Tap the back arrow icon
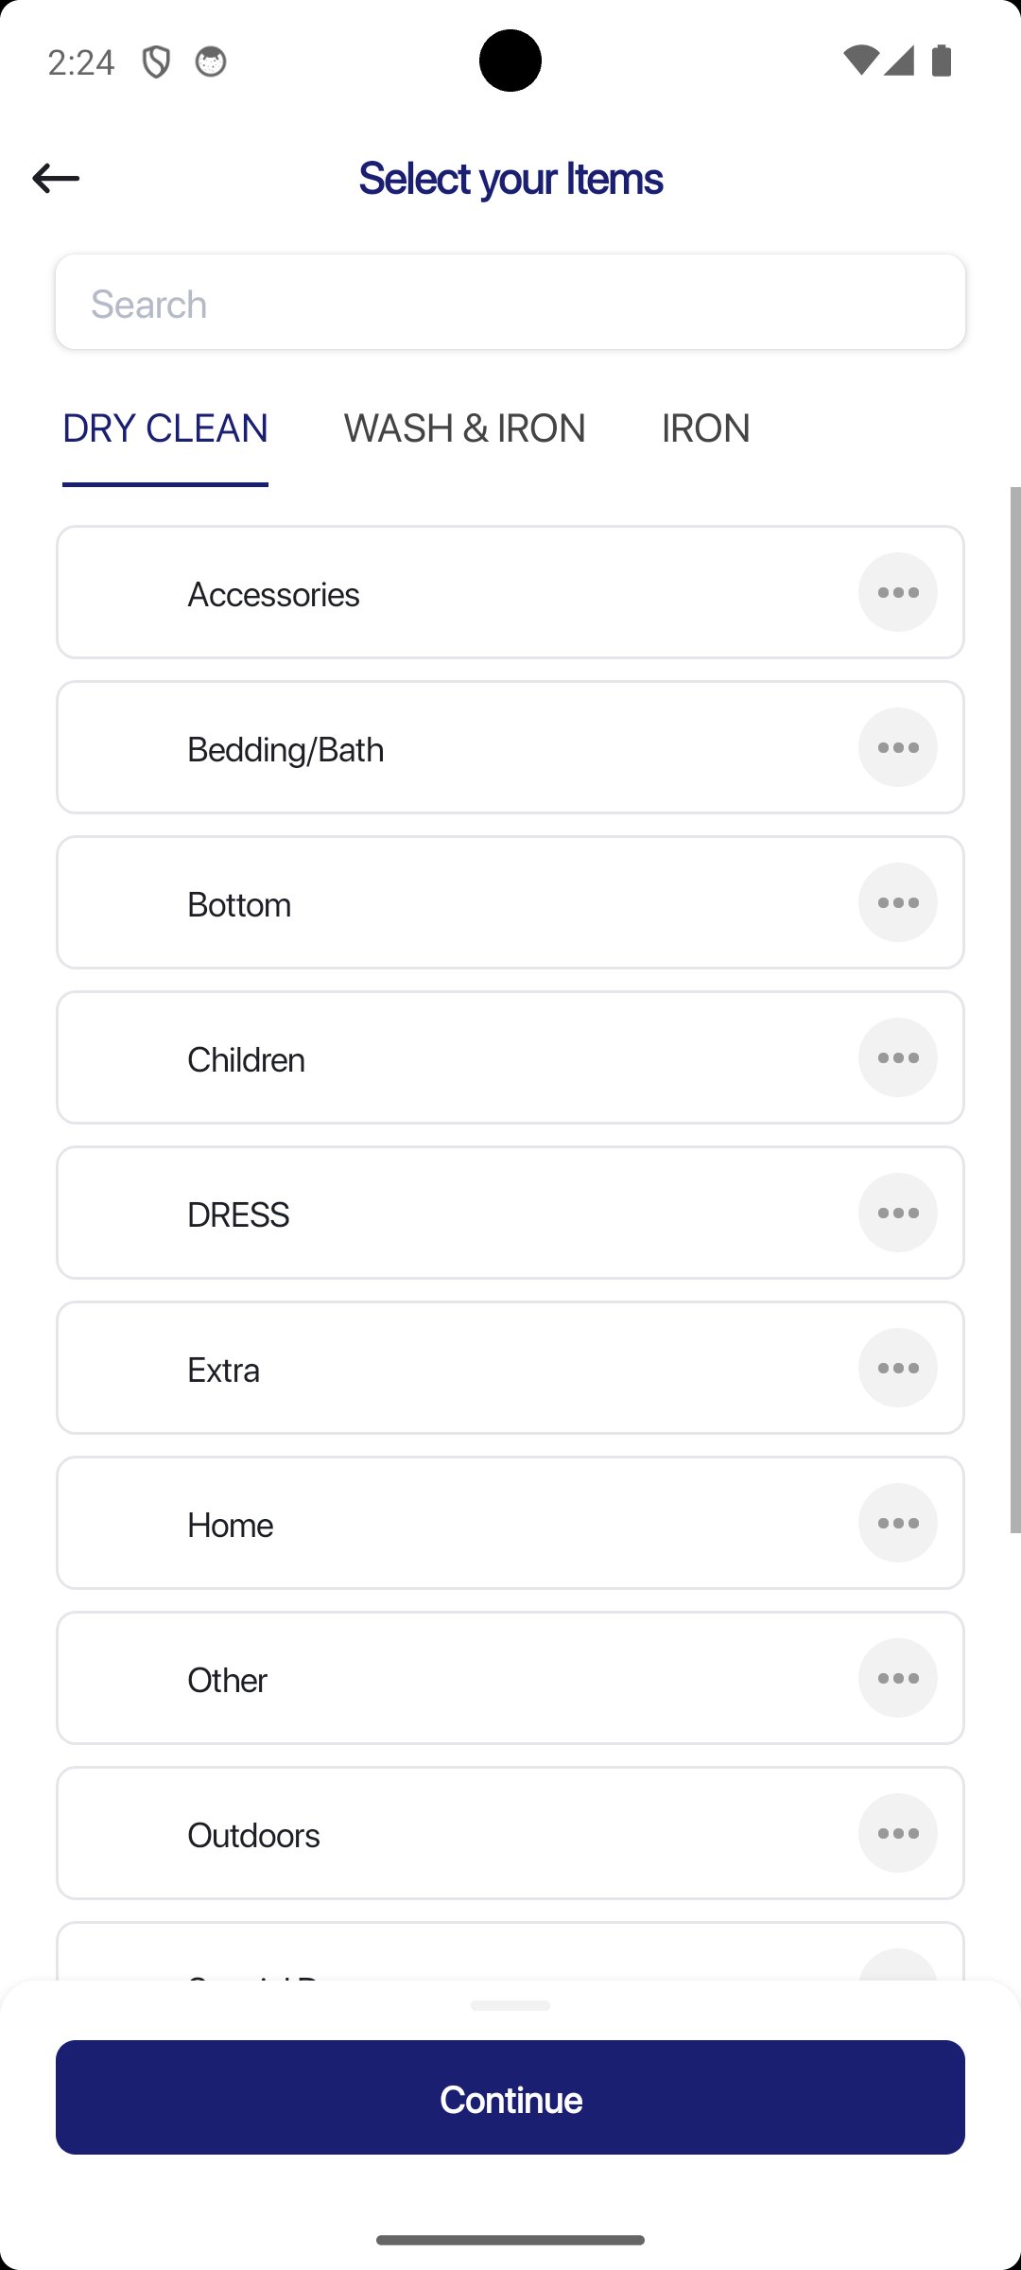The image size is (1021, 2270). (x=56, y=178)
